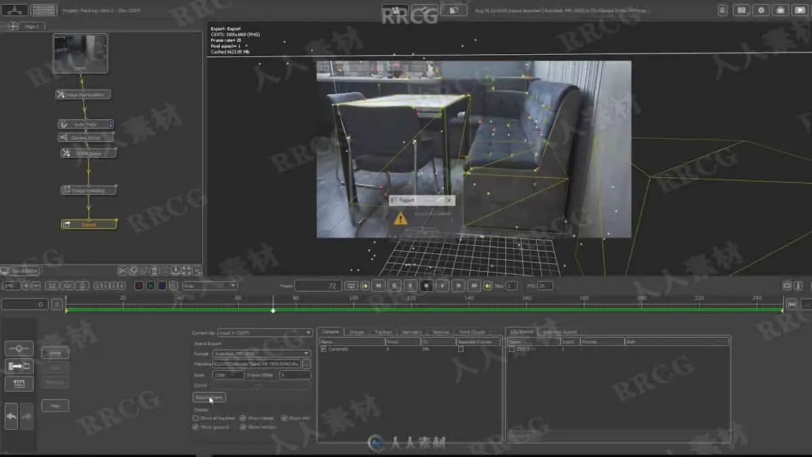Image resolution: width=812 pixels, height=457 pixels.
Task: Click the notes icon on left panel
Action: tap(19, 384)
